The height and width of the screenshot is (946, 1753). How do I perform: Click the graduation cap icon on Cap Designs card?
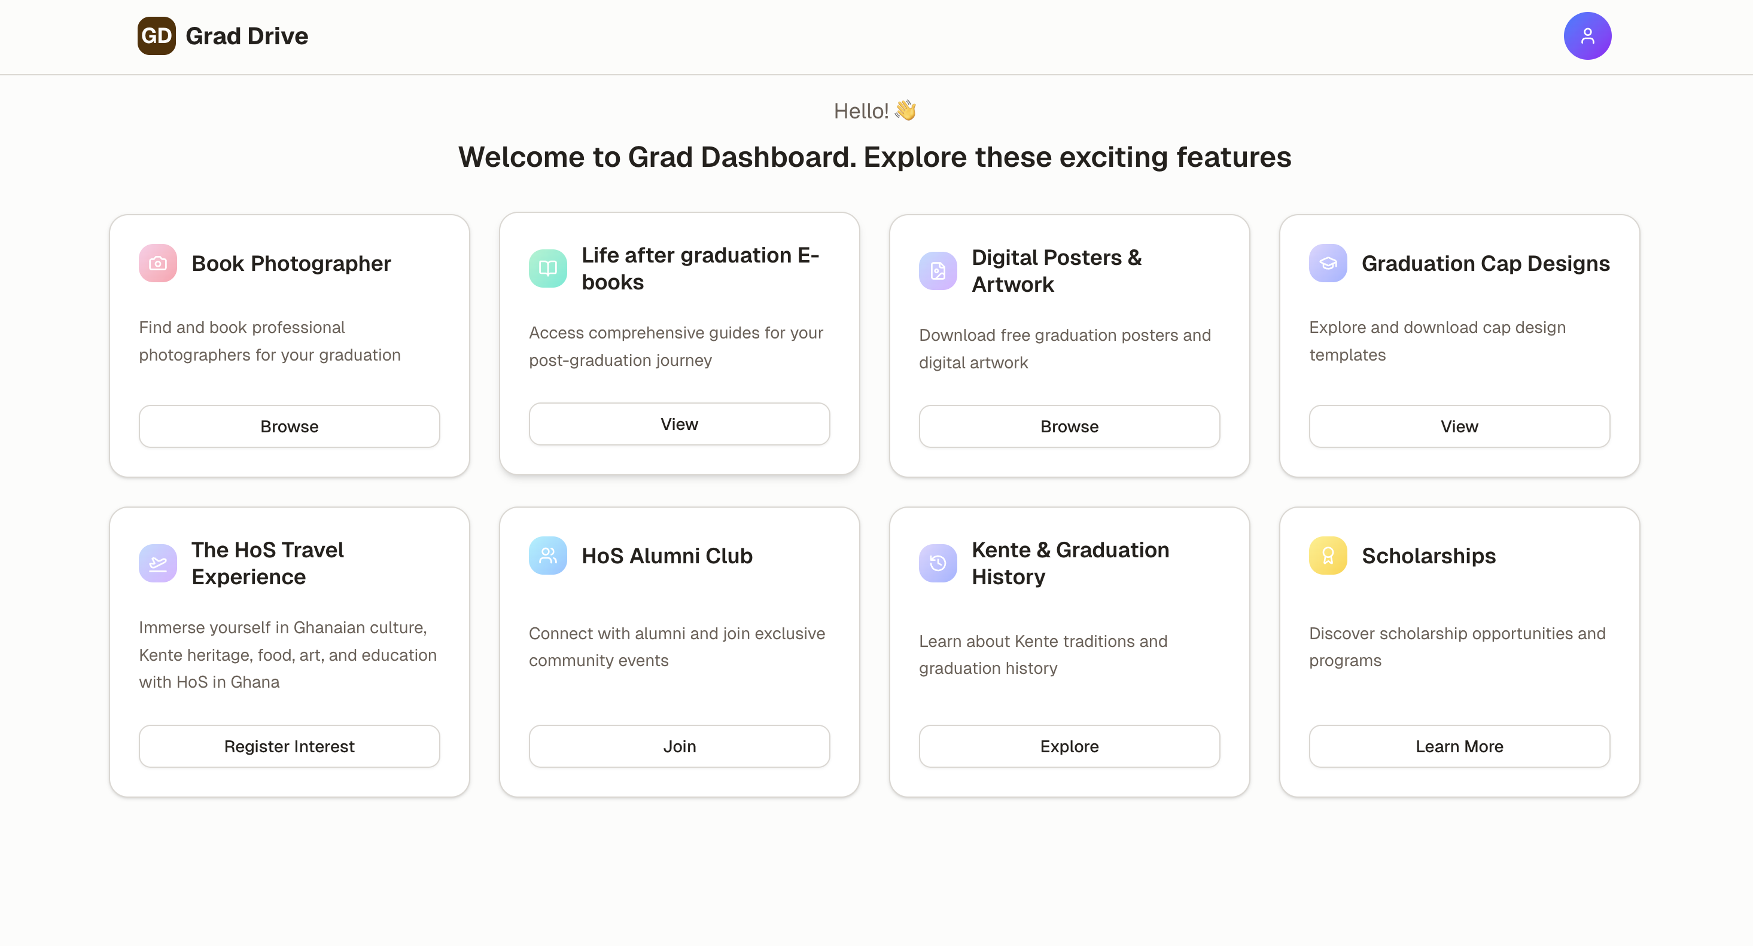1327,263
